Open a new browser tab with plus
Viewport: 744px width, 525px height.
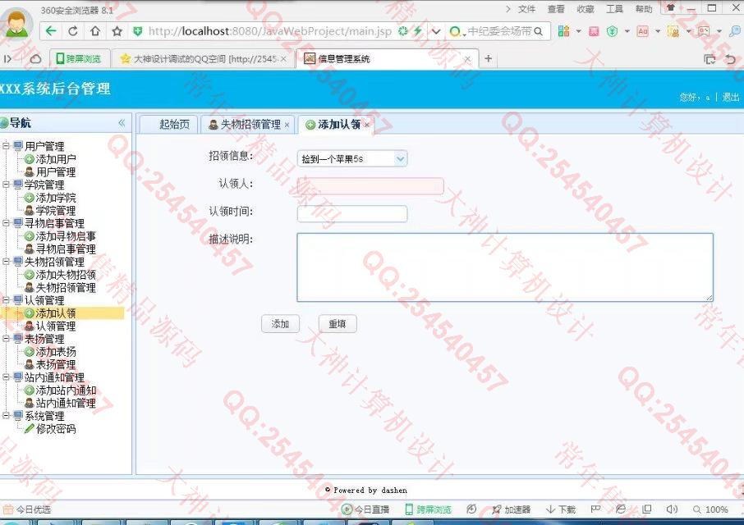pos(489,59)
